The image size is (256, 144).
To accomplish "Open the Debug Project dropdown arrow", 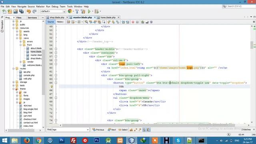I will (x=100, y=12).
